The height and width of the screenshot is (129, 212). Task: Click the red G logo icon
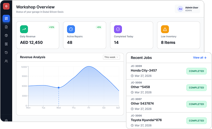click(x=6, y=6)
